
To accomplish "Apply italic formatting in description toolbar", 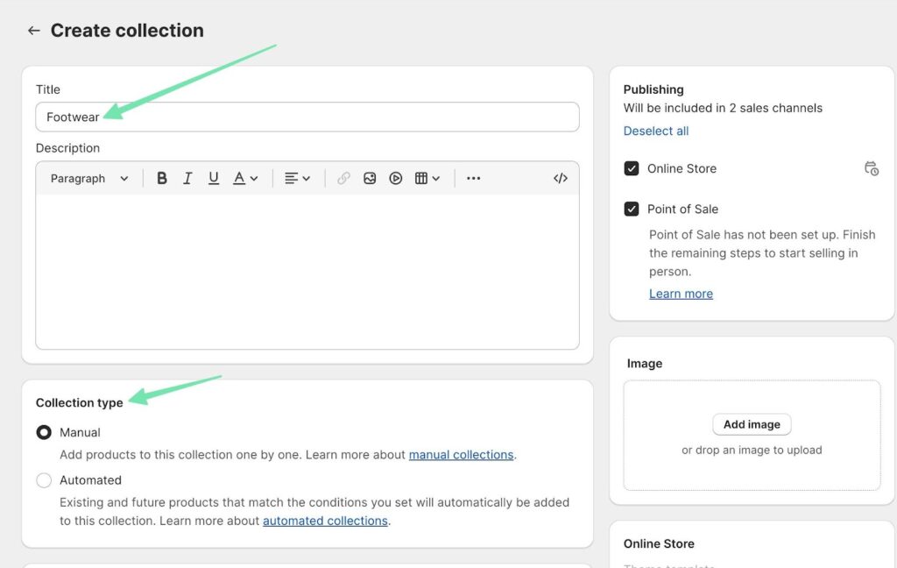I will [187, 178].
